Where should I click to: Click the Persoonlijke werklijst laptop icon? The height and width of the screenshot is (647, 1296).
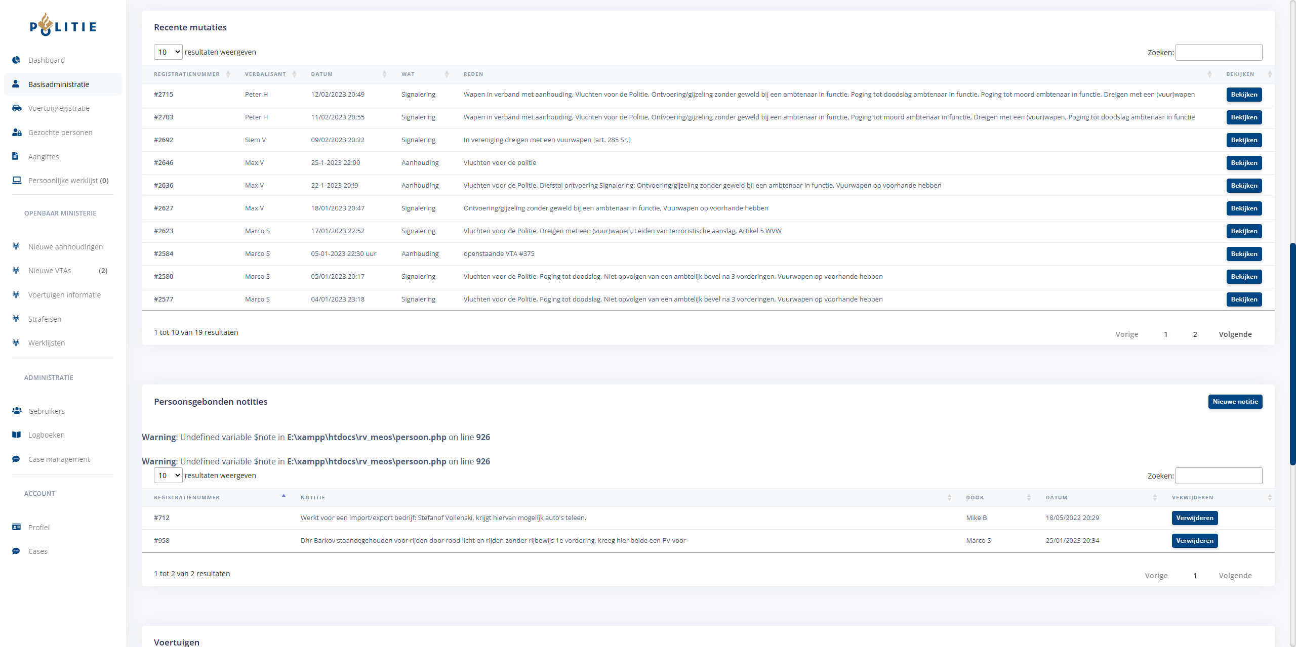tap(17, 181)
